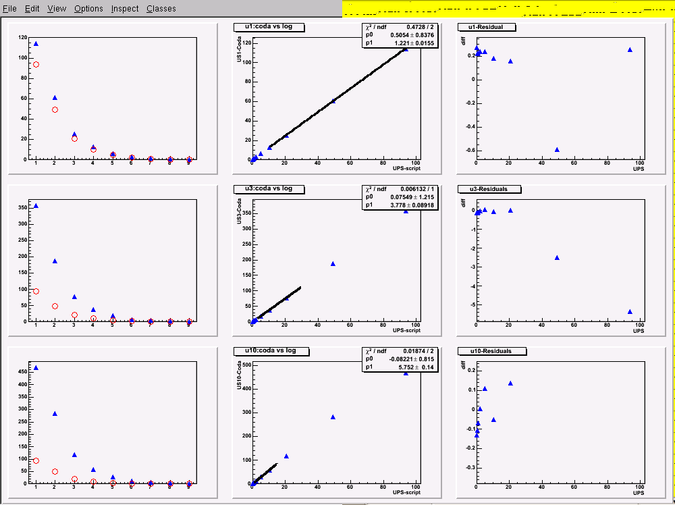Click the 'US1-Coda' y-axis label

240,51
